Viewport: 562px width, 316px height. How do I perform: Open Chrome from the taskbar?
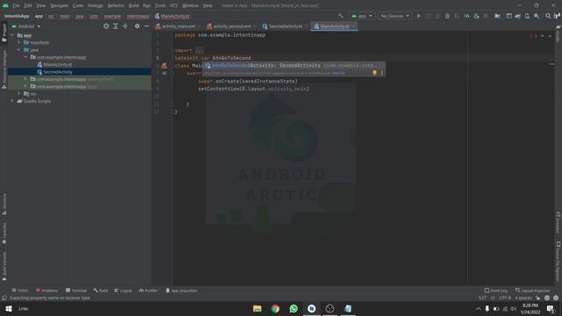pyautogui.click(x=275, y=308)
